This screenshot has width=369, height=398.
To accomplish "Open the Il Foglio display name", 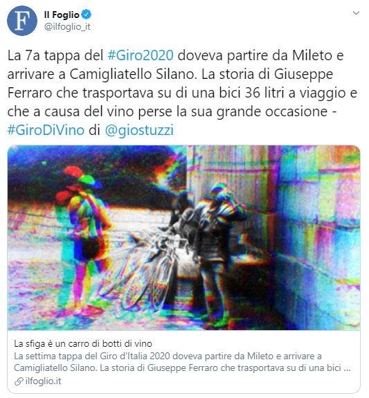I will point(62,15).
